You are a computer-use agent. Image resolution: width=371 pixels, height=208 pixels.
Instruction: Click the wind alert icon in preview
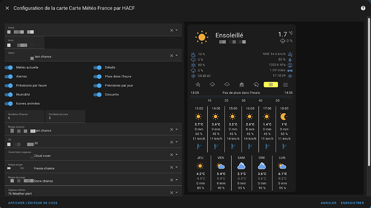click(x=198, y=84)
